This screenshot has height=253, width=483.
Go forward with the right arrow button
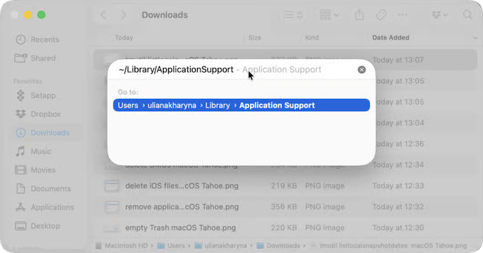click(123, 15)
